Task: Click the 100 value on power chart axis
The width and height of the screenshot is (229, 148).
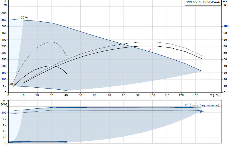Action: (4, 113)
